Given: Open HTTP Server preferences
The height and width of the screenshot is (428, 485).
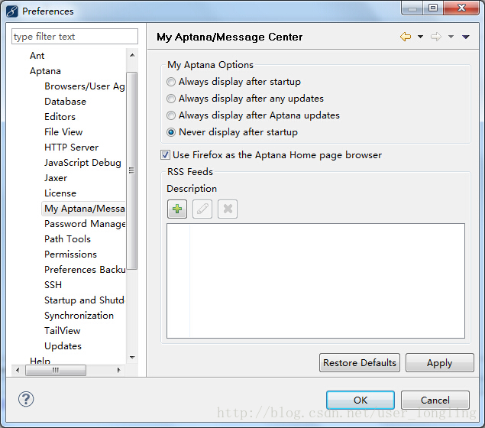Looking at the screenshot, I should pyautogui.click(x=72, y=148).
